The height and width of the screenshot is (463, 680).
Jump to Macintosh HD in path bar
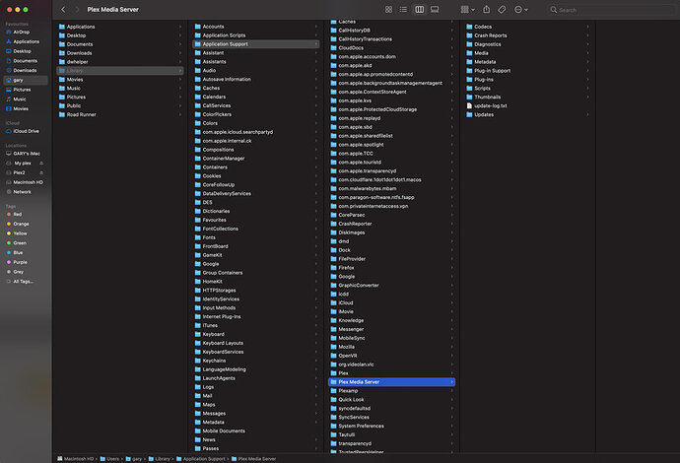coord(76,459)
